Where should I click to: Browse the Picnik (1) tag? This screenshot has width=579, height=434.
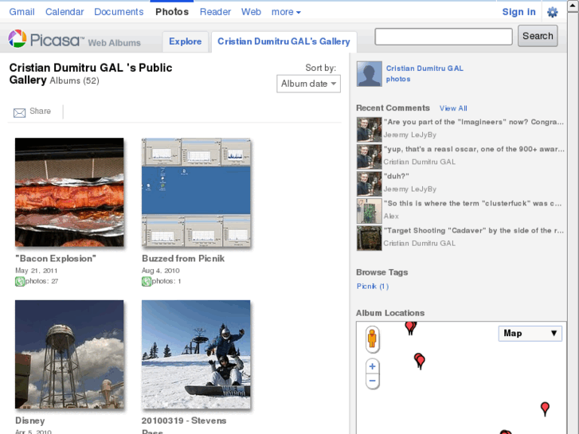pyautogui.click(x=373, y=286)
